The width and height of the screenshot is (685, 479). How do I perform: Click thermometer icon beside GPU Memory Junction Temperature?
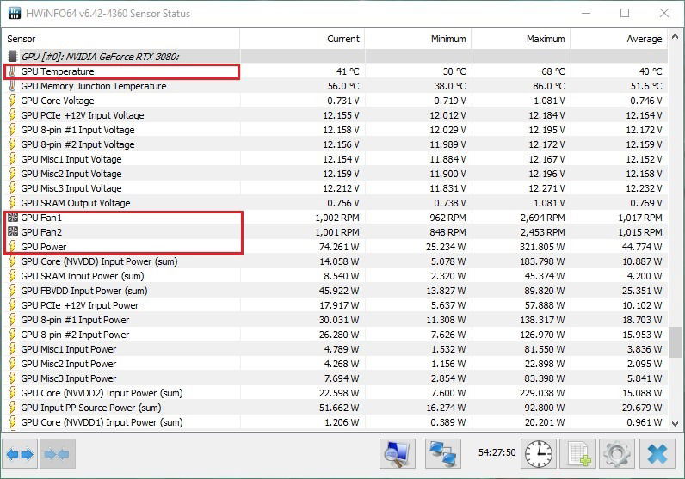pos(13,86)
